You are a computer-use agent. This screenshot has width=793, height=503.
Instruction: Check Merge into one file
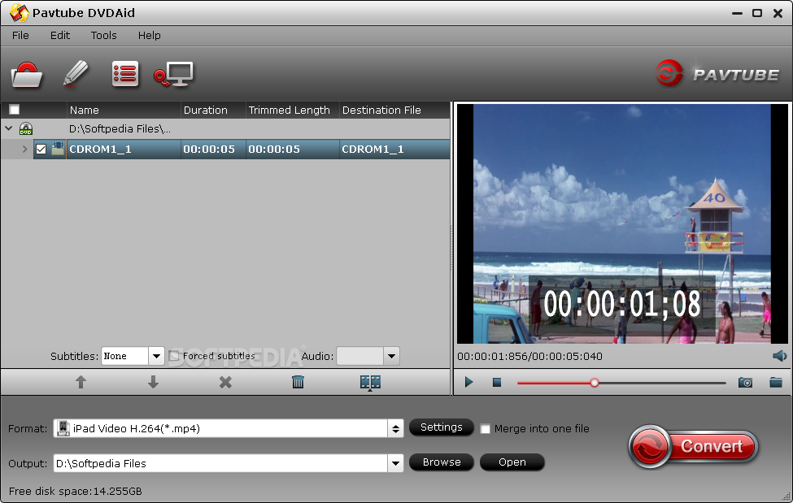coord(485,429)
